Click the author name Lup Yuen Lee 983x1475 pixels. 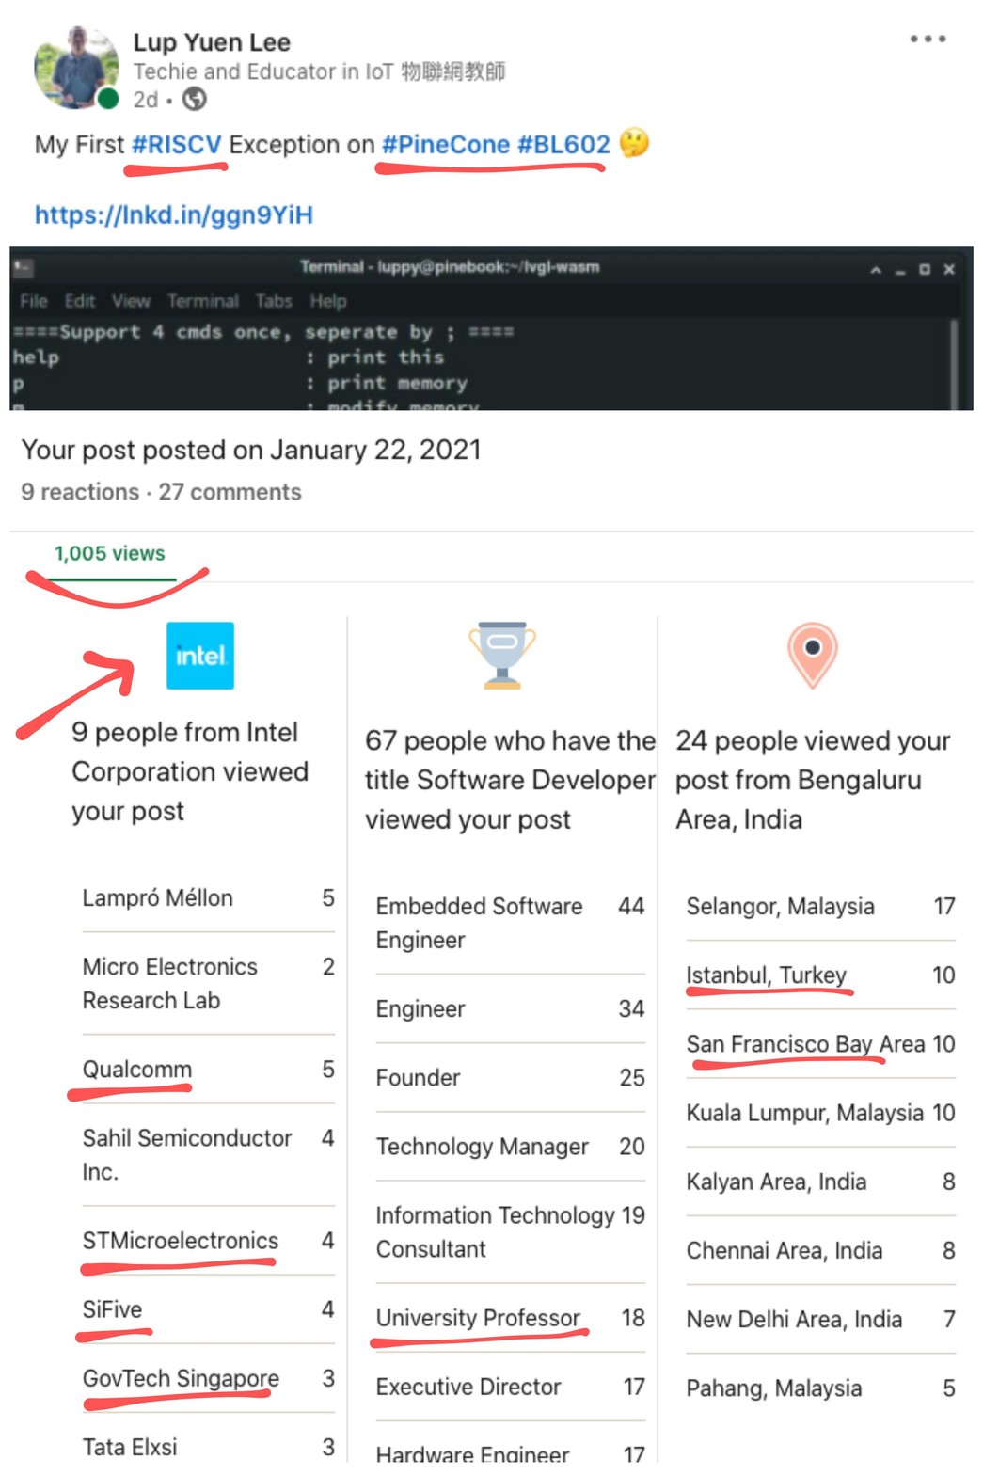click(212, 42)
